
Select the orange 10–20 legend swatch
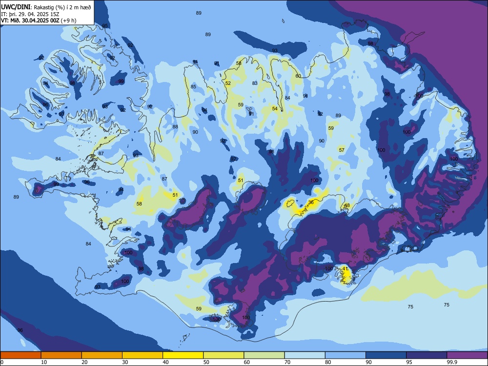61,355
